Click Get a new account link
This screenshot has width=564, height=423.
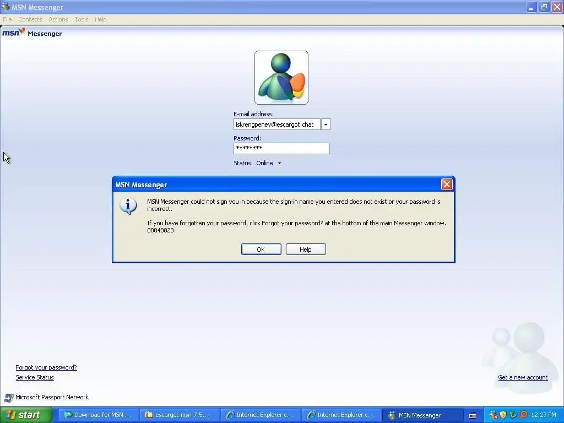point(523,377)
